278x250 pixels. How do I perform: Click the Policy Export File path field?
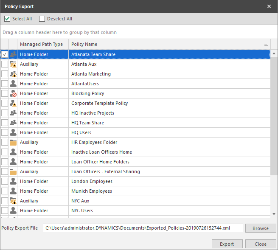pos(143,228)
